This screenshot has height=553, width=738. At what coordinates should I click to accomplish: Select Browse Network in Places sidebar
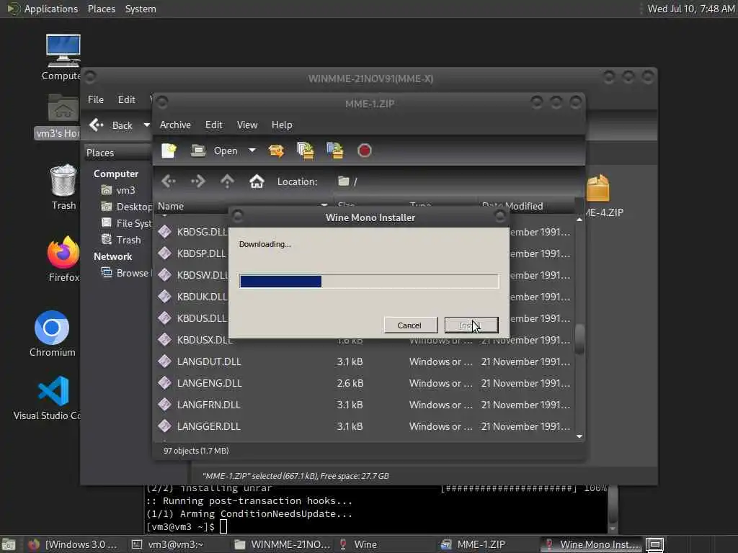pos(126,273)
